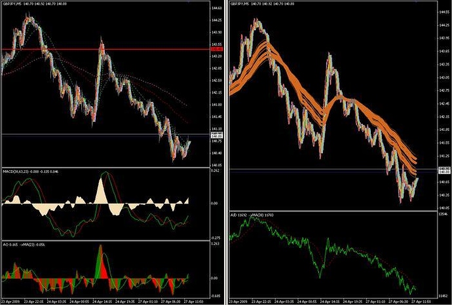Viewport: 452px width, 305px height.
Task: Click the 141.45 price level on left chart
Action: (x=217, y=117)
